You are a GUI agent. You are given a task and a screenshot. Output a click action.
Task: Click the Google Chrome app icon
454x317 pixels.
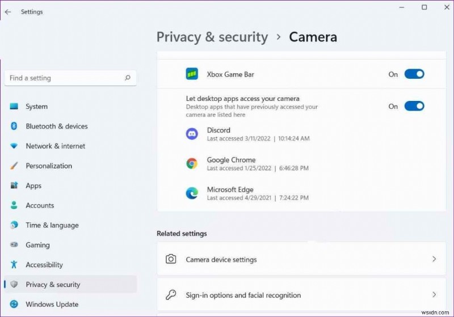pos(192,163)
